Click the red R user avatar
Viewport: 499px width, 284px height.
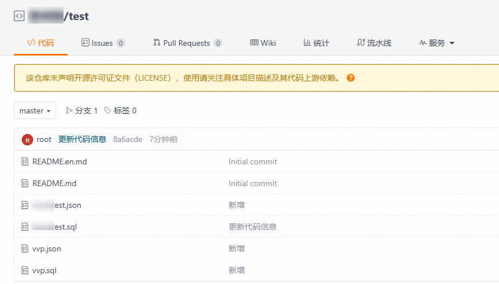tap(27, 140)
